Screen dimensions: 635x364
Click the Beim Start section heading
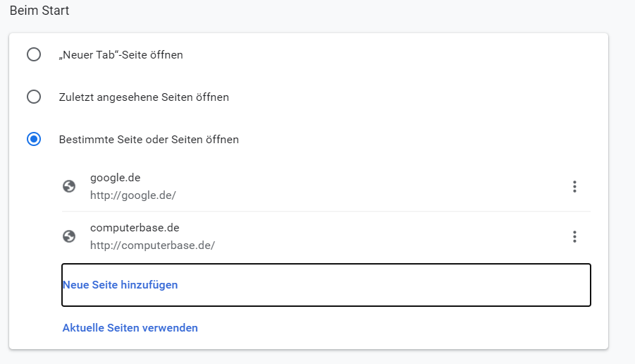(x=39, y=11)
